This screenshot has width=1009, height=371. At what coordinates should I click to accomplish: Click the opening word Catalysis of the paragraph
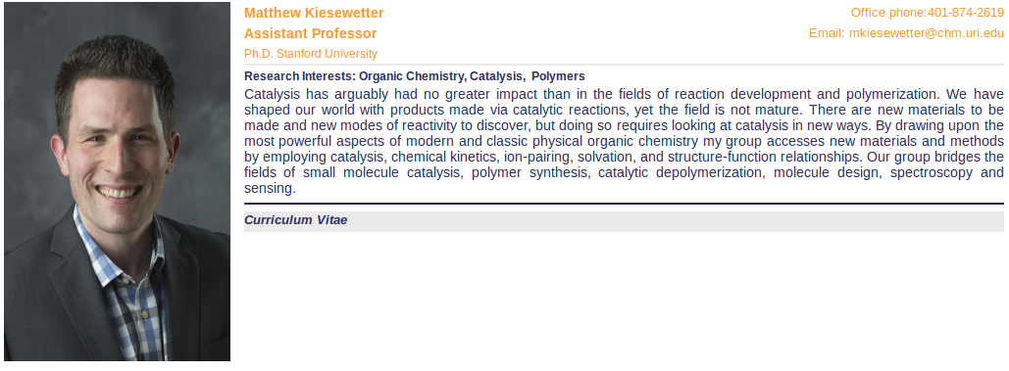click(x=273, y=93)
